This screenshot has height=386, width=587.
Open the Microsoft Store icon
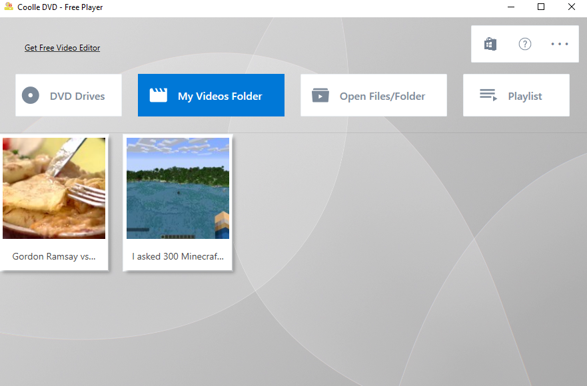[490, 44]
